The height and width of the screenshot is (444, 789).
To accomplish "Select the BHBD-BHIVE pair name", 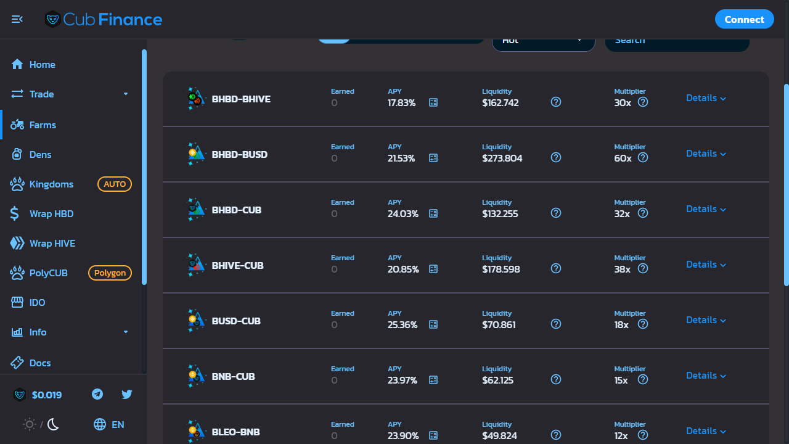I will pos(241,99).
